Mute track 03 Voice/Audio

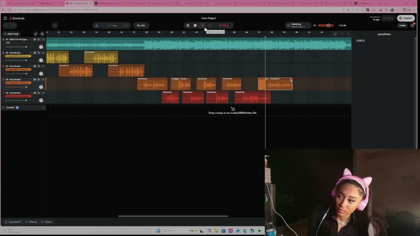pyautogui.click(x=34, y=66)
